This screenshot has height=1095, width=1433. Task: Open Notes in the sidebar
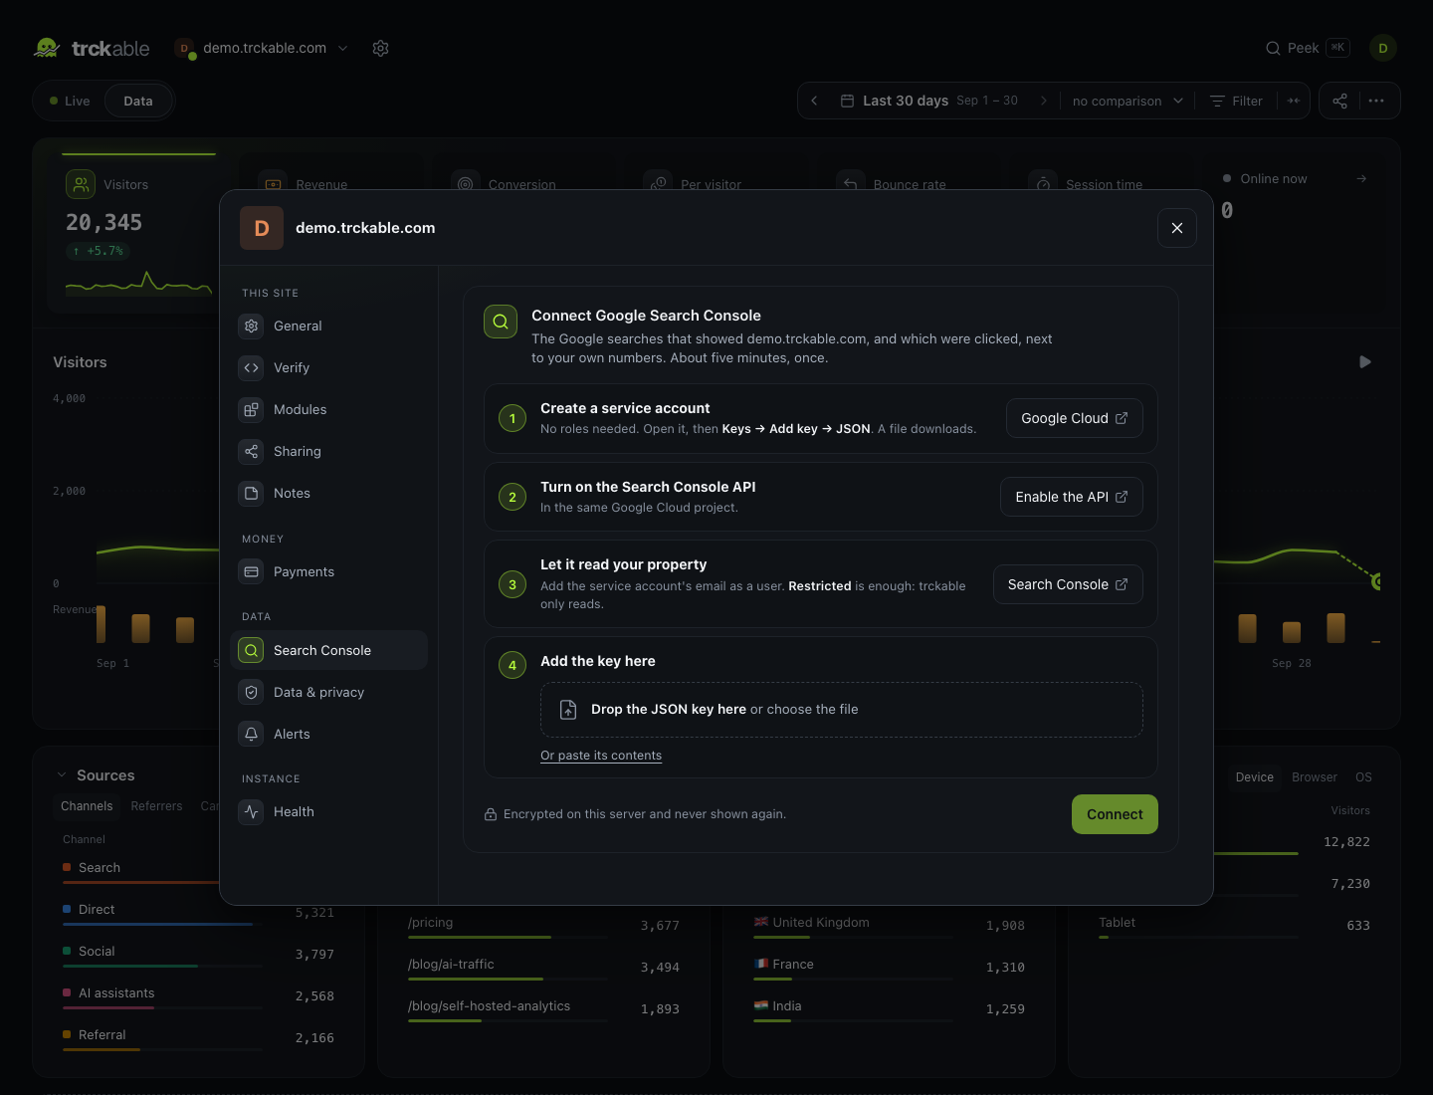[x=328, y=493]
